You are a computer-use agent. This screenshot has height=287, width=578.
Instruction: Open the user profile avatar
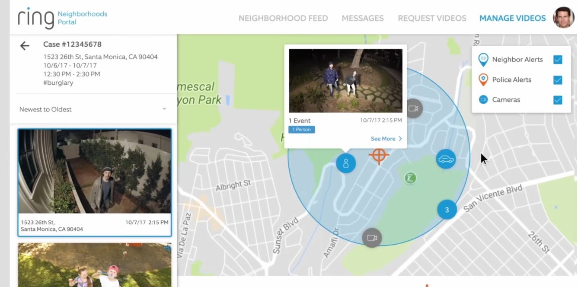[563, 18]
